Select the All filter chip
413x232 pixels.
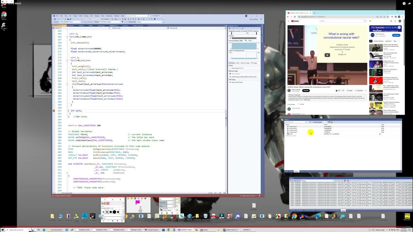[x=371, y=41]
